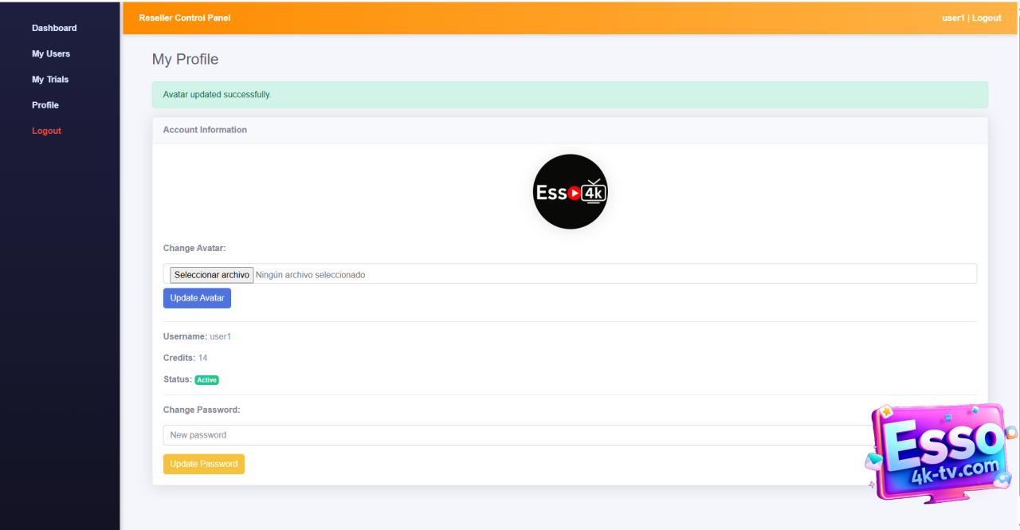The height and width of the screenshot is (530, 1020).
Task: Click the 'Avatar updated successfully' alert banner
Action: click(x=570, y=95)
